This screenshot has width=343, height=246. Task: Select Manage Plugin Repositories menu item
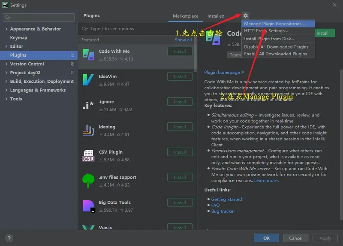274,24
